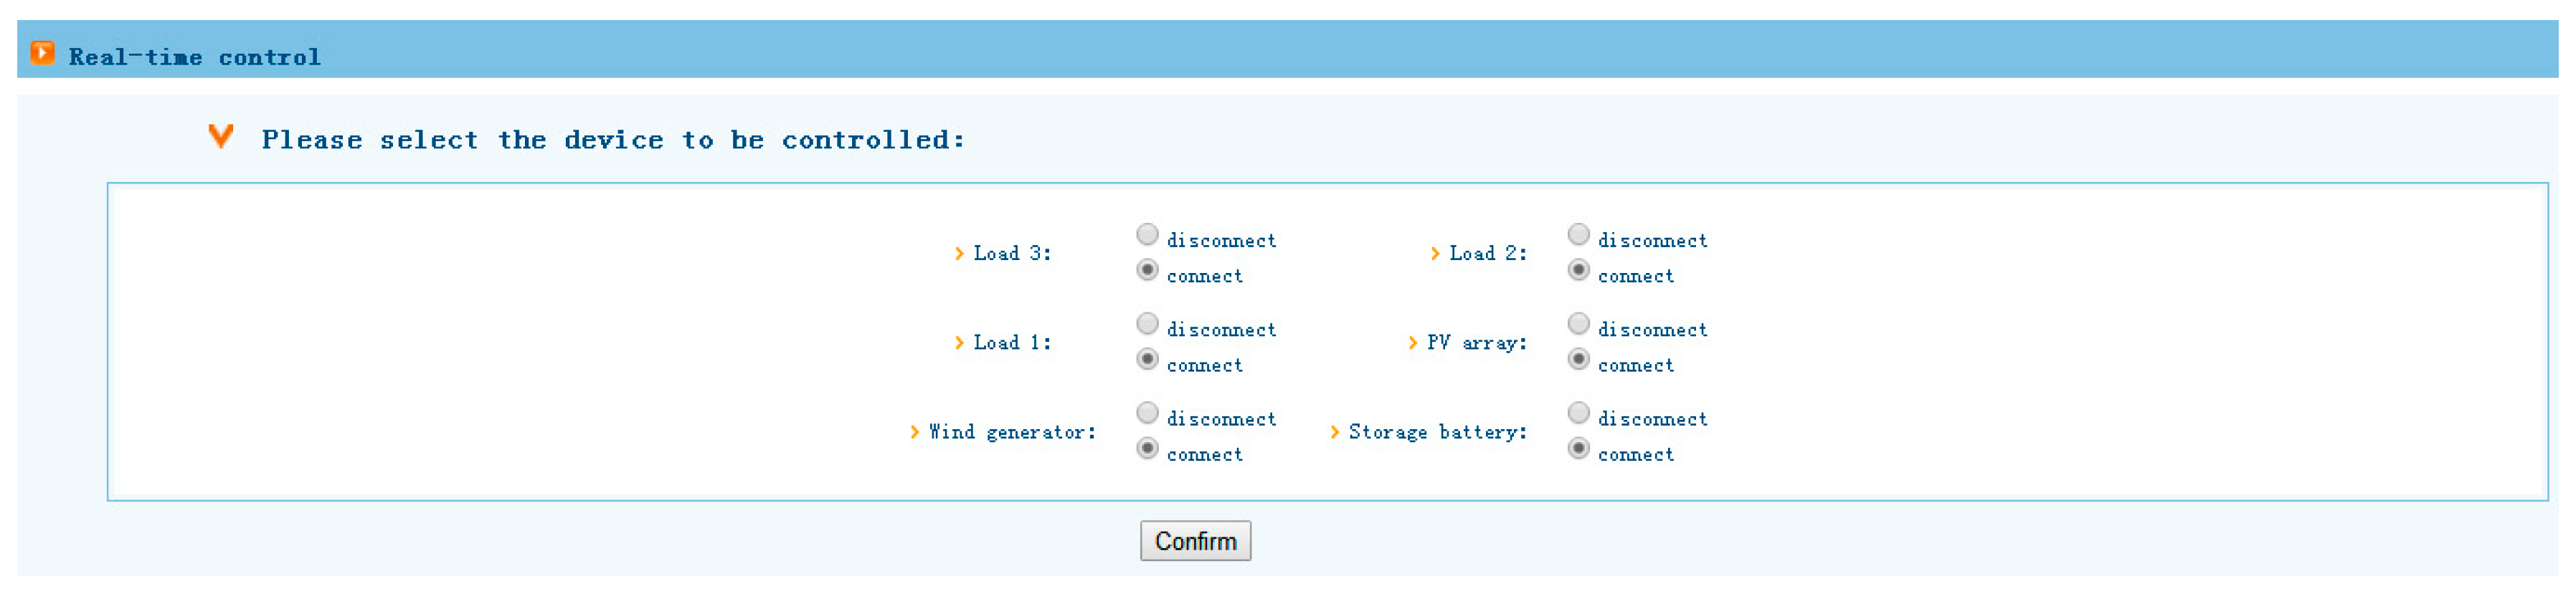Click the Real-time control heading text
Viewport: 2576px width, 594px height.
pos(195,57)
